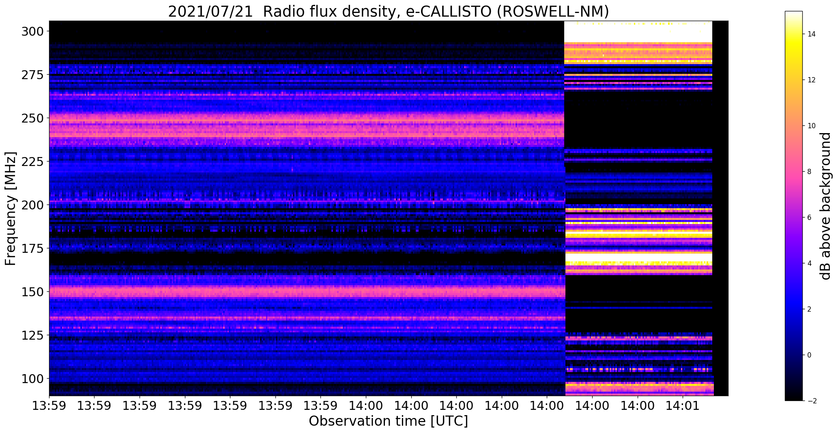Click the "Frequency [MHz]" vertical axis label
This screenshot has height=433, width=838.
tap(11, 209)
